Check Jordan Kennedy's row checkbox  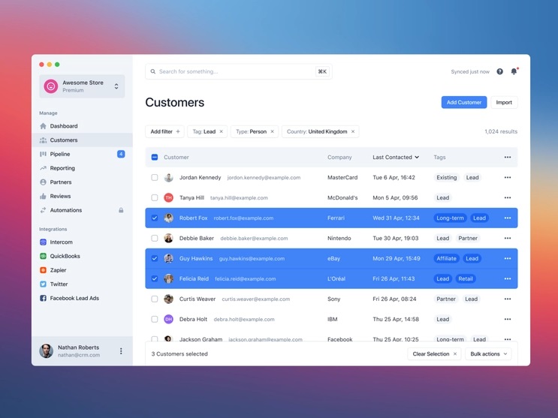155,178
